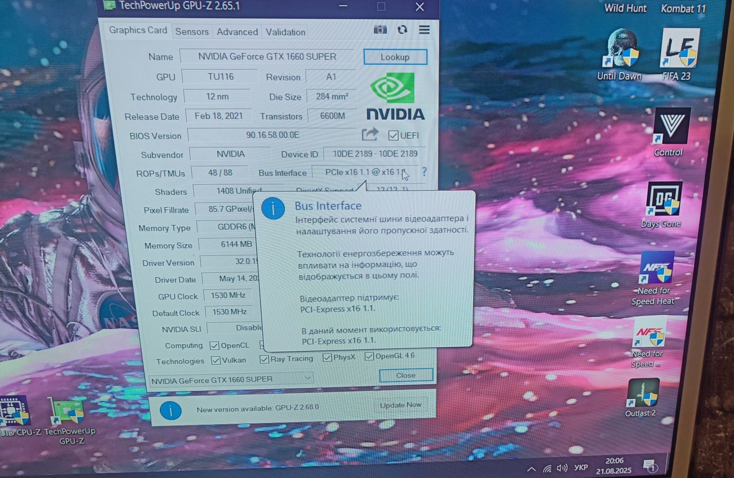This screenshot has width=734, height=478.
Task: Expand the GPU selection dropdown
Action: [x=308, y=377]
